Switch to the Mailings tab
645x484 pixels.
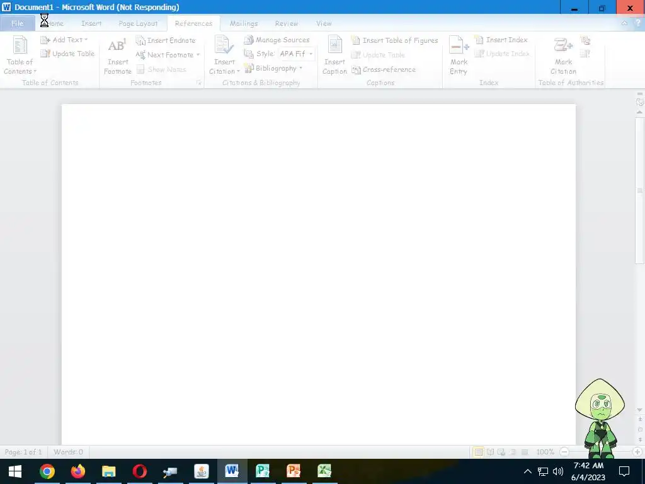pos(244,23)
